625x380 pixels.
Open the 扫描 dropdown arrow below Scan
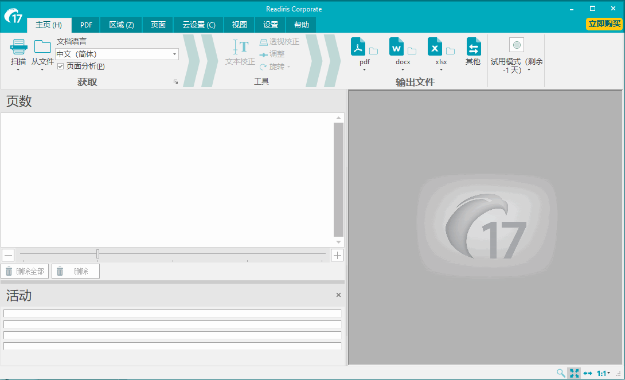click(x=18, y=70)
